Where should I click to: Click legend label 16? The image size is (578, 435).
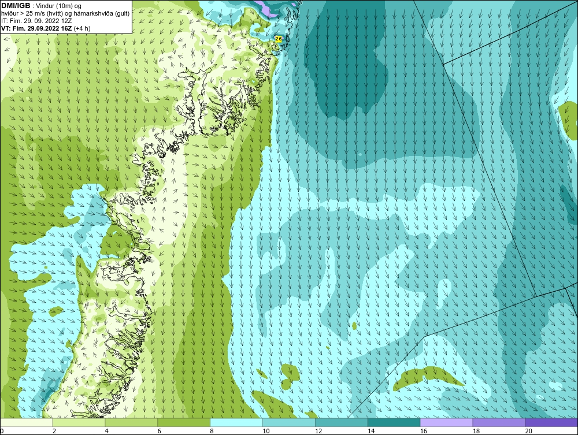click(x=424, y=431)
